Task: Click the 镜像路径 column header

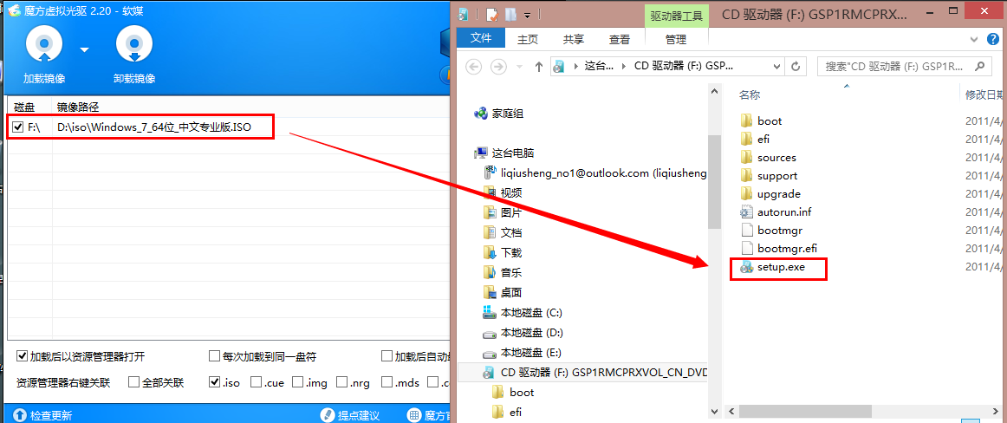Action: (x=78, y=107)
